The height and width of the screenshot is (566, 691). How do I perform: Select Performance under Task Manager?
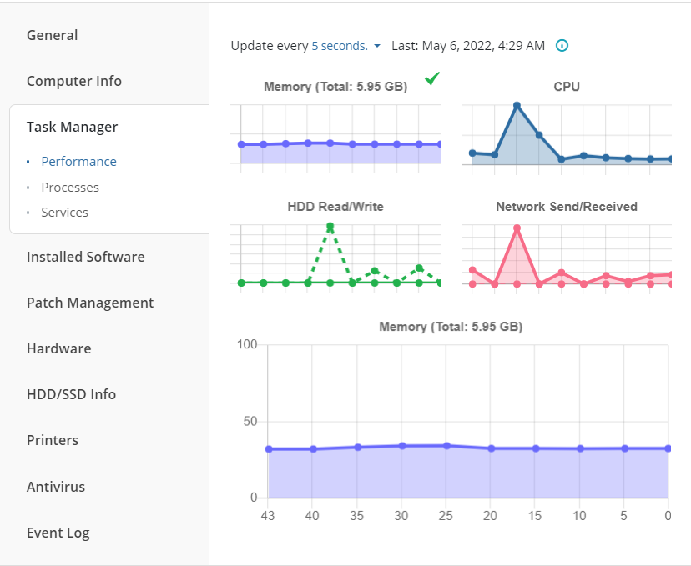pos(79,162)
